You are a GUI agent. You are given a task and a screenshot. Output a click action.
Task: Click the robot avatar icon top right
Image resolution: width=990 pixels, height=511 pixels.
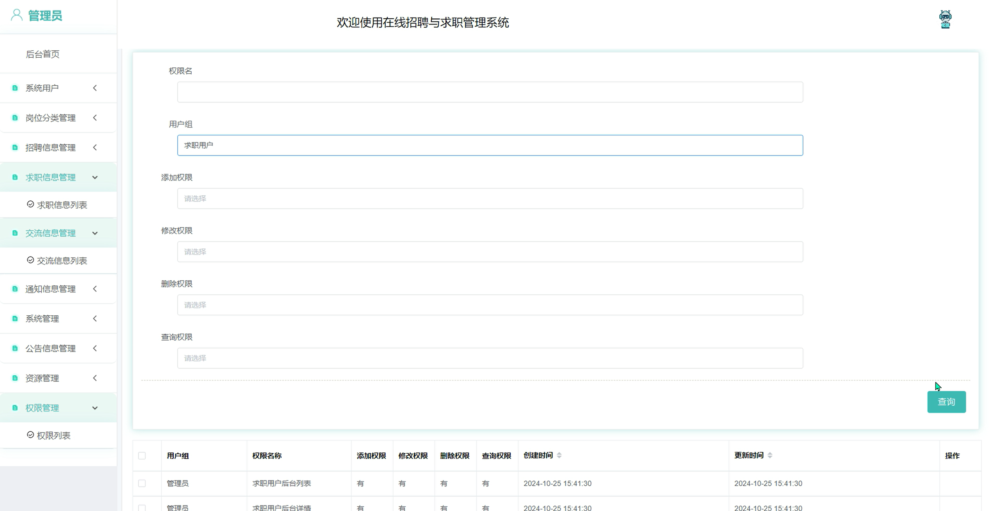point(945,19)
